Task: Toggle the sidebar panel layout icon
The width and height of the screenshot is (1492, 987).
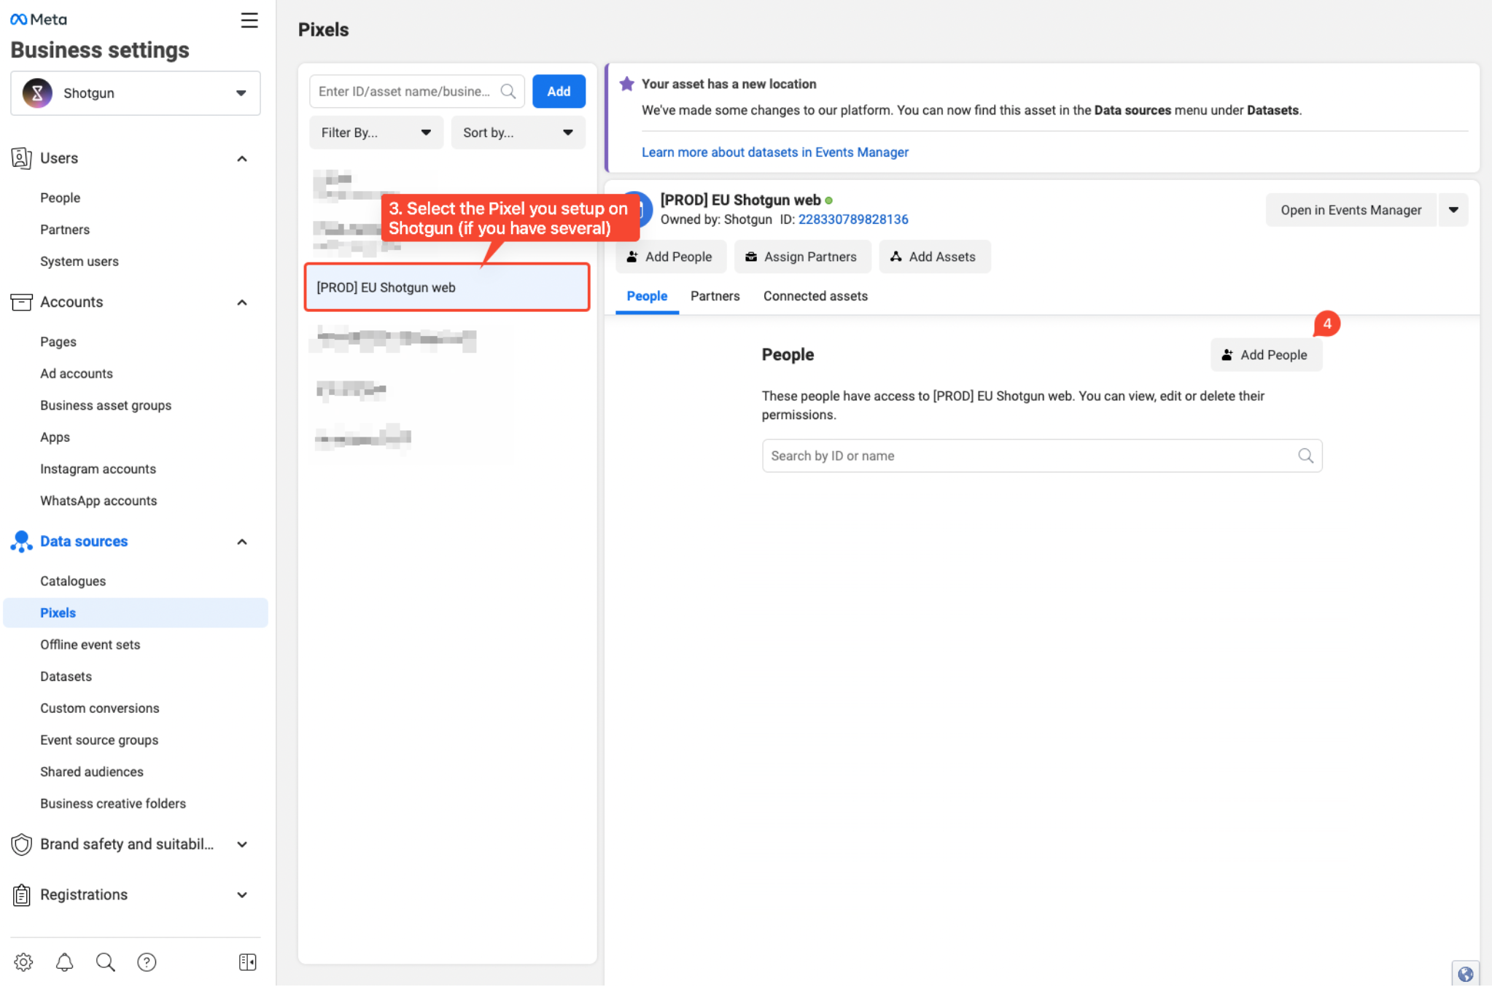Action: click(x=247, y=962)
